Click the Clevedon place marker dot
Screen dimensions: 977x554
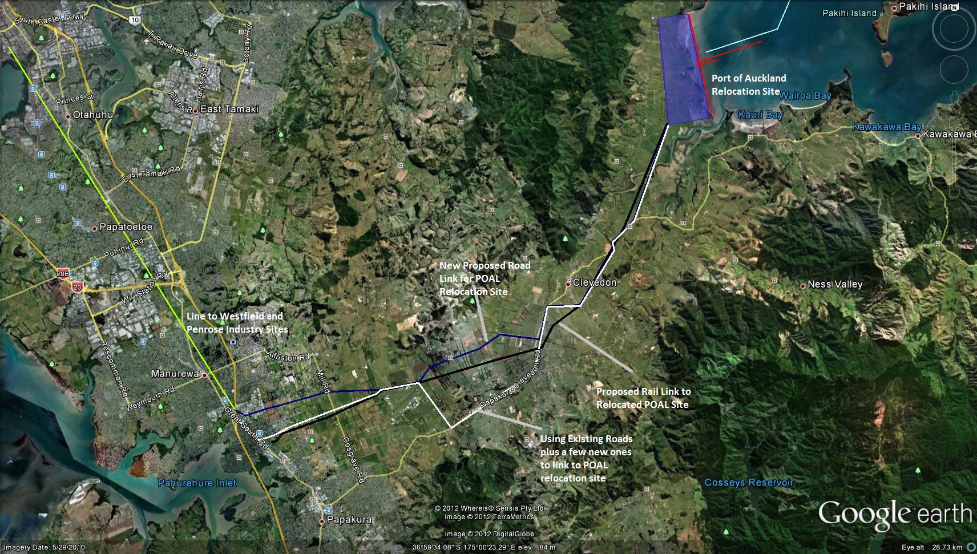pos(568,283)
